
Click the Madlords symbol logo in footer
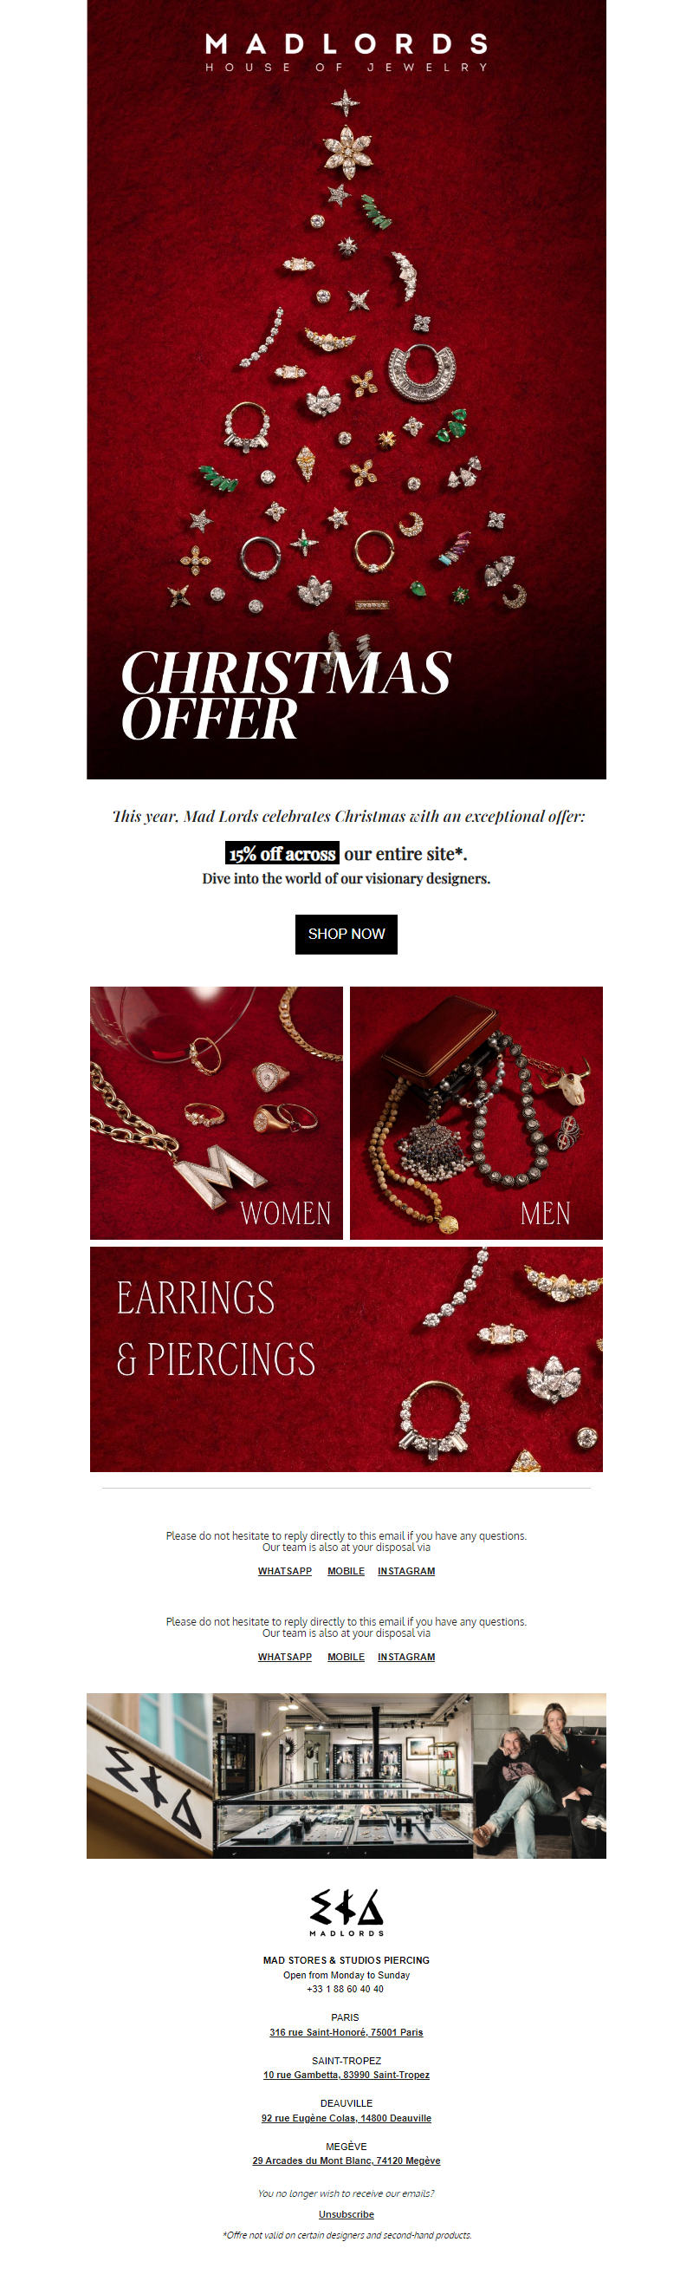tap(346, 1912)
